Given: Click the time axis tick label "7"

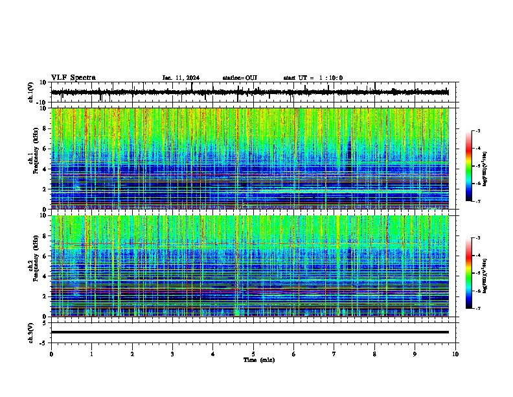Looking at the screenshot, I should click(x=334, y=354).
